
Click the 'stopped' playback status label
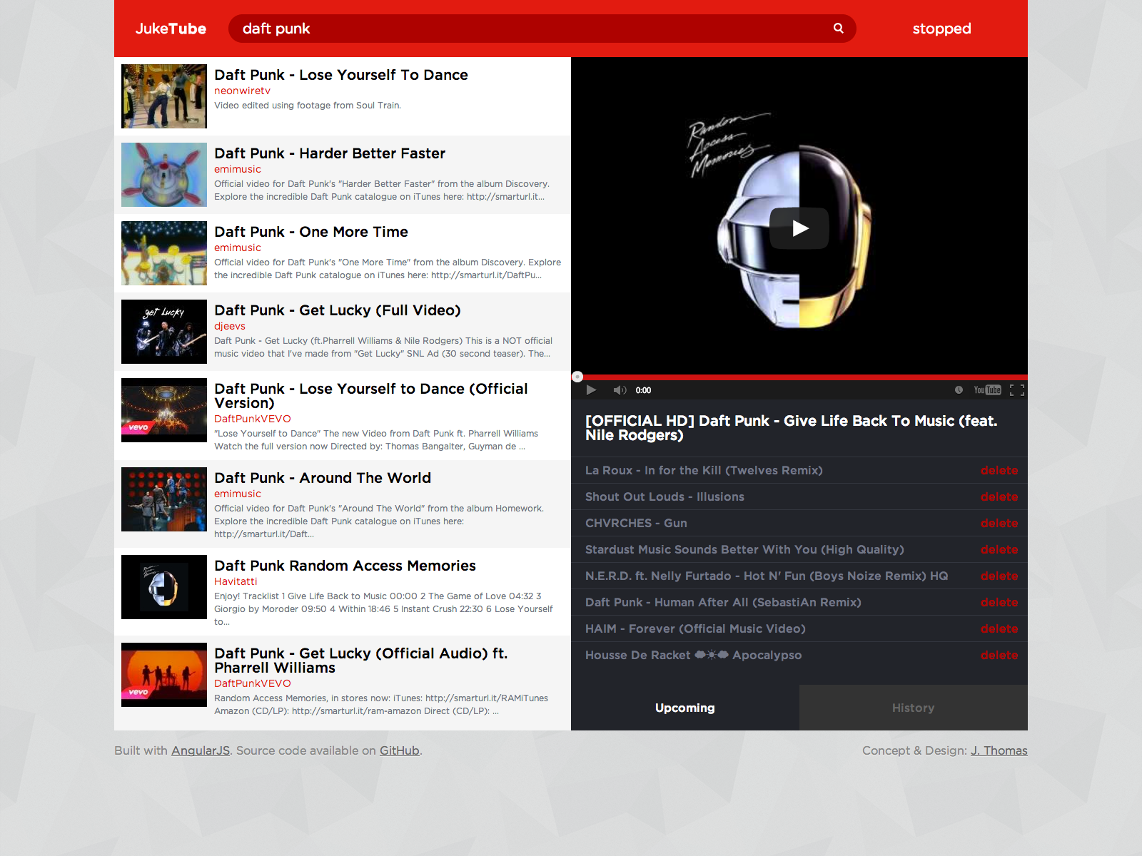click(941, 29)
